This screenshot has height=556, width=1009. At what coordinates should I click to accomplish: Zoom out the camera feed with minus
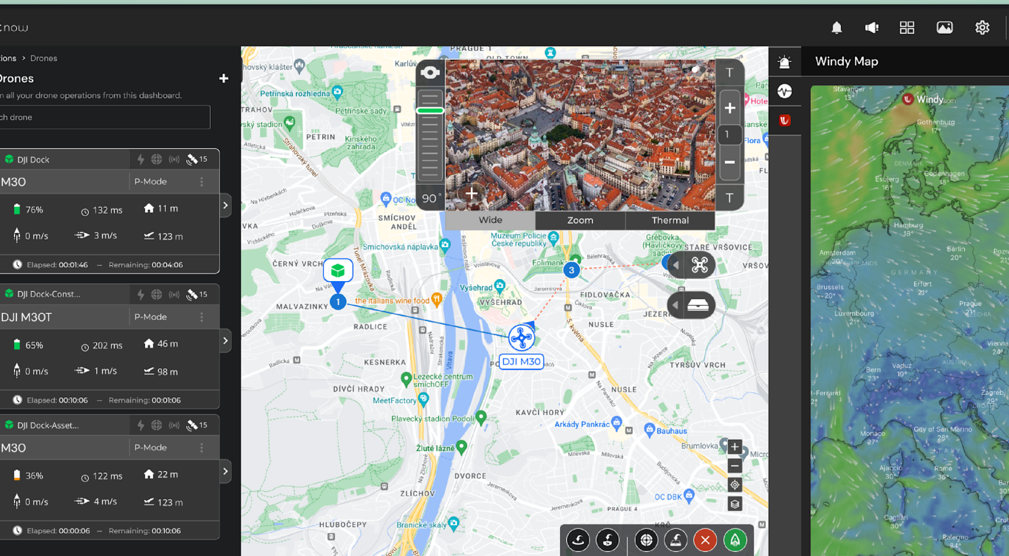point(729,162)
